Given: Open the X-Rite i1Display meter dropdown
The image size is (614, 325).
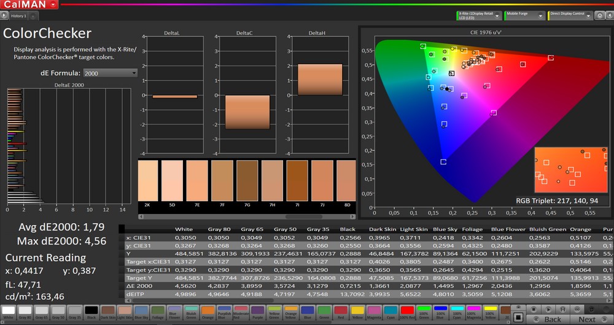Looking at the screenshot, I should [480, 16].
